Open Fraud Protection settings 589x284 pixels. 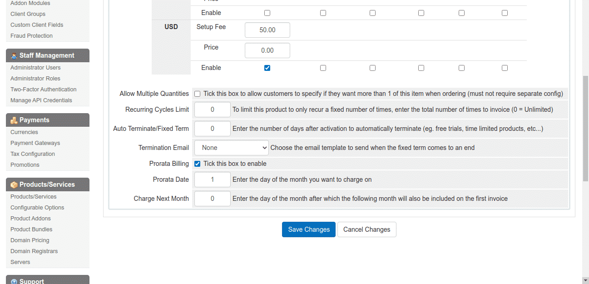coord(32,36)
